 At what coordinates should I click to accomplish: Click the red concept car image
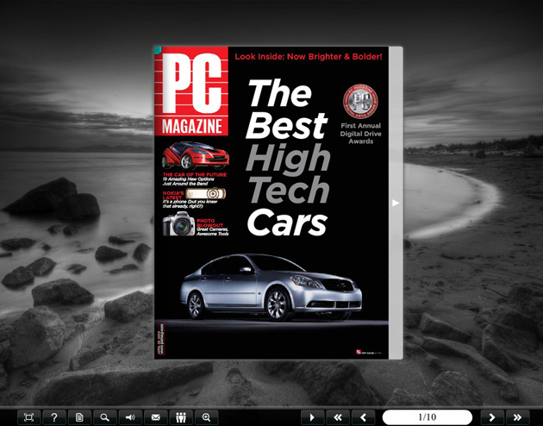[x=196, y=155]
